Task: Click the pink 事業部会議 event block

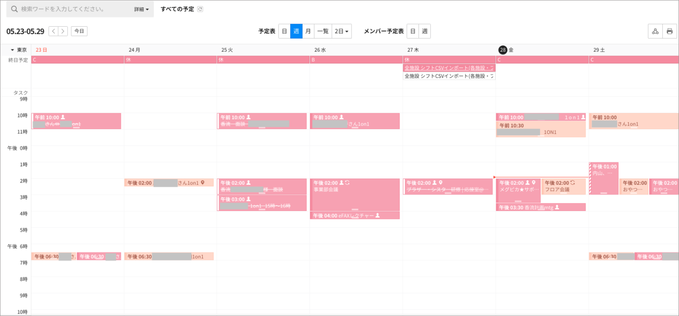Action: [x=354, y=197]
